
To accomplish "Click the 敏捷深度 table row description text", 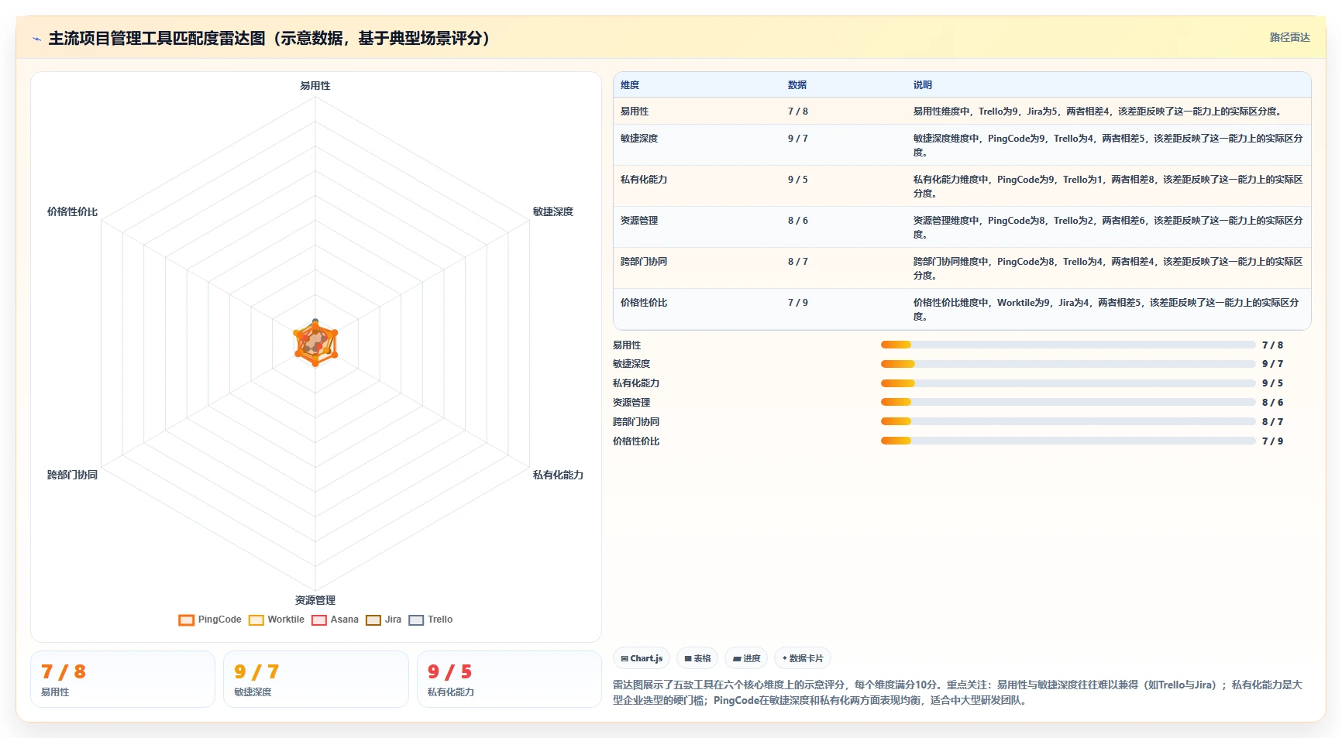I will tap(1108, 146).
